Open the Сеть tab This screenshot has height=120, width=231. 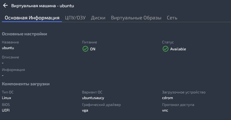tap(172, 18)
